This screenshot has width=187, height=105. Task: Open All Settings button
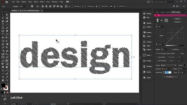point(170,77)
